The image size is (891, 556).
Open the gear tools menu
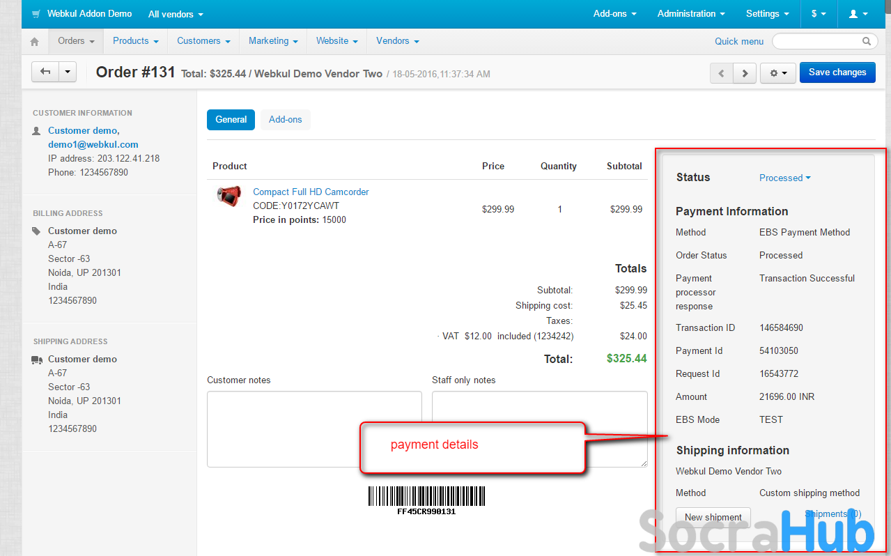(778, 72)
